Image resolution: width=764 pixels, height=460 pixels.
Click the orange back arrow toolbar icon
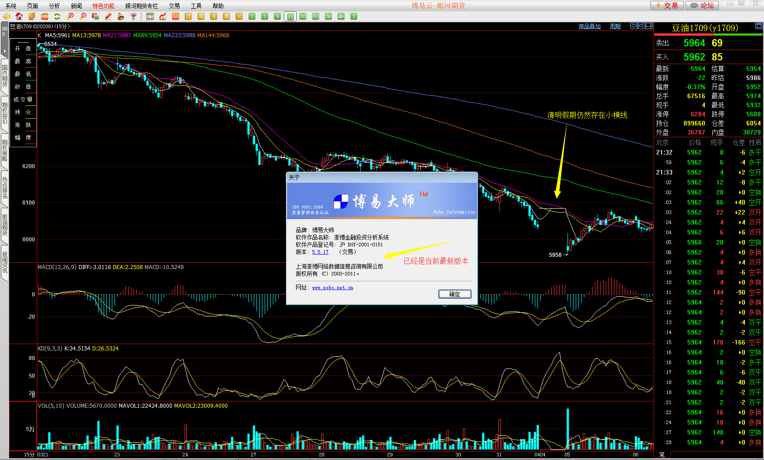click(x=6, y=16)
